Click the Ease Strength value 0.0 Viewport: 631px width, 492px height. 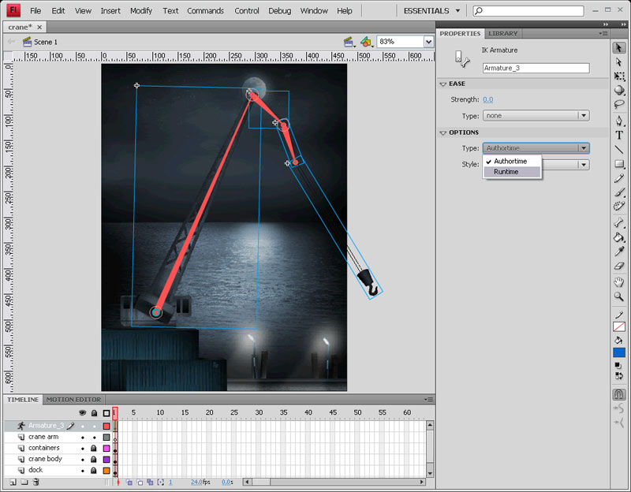coord(488,100)
